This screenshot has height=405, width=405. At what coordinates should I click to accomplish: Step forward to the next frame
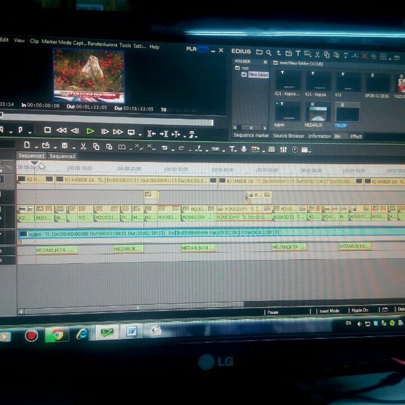(x=105, y=132)
